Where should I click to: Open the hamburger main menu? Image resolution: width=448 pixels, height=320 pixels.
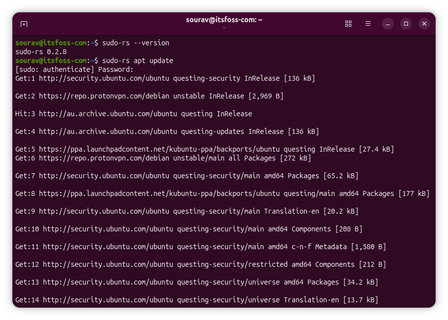coord(368,24)
